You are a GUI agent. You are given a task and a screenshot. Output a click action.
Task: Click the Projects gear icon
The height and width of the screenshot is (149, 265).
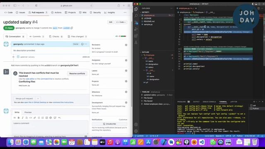[x=126, y=81]
